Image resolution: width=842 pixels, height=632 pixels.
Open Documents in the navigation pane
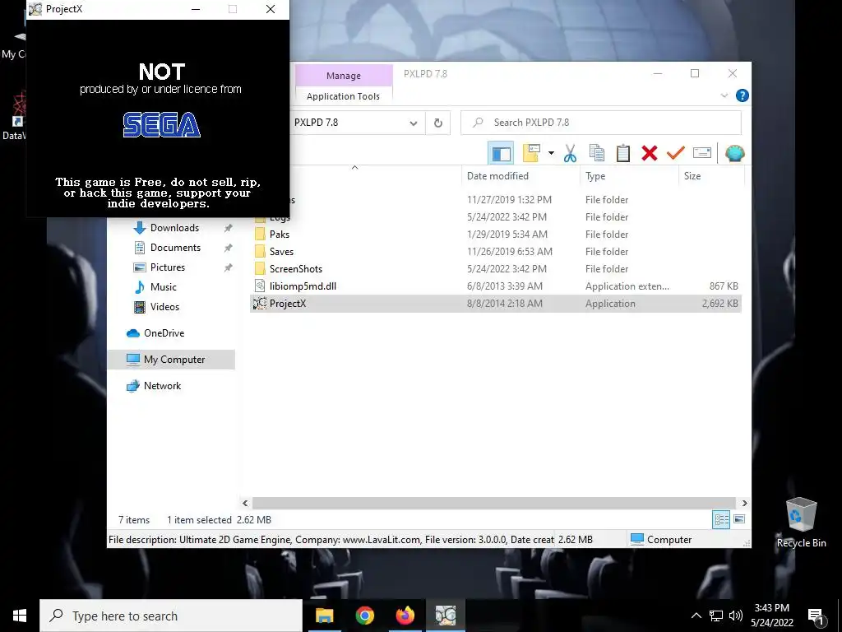pyautogui.click(x=175, y=248)
